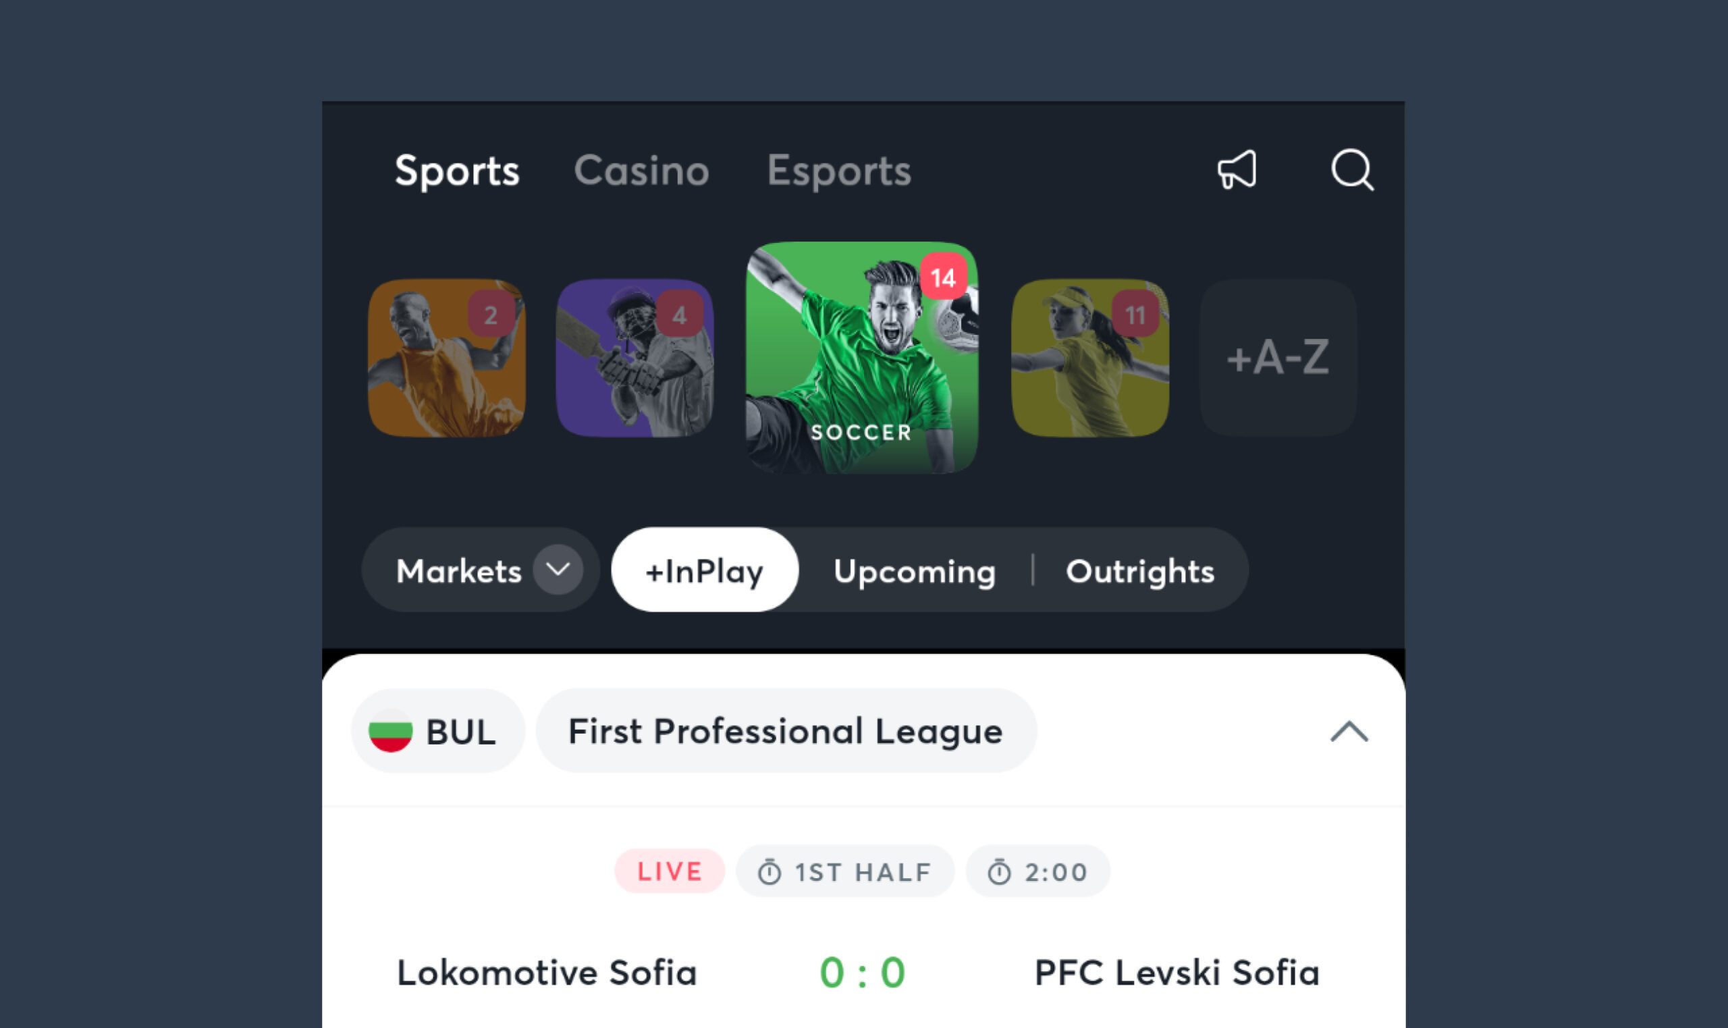Switch filter to Outrights

pos(1140,571)
